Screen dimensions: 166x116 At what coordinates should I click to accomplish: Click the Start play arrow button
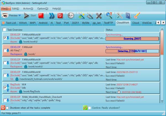click(x=26, y=16)
